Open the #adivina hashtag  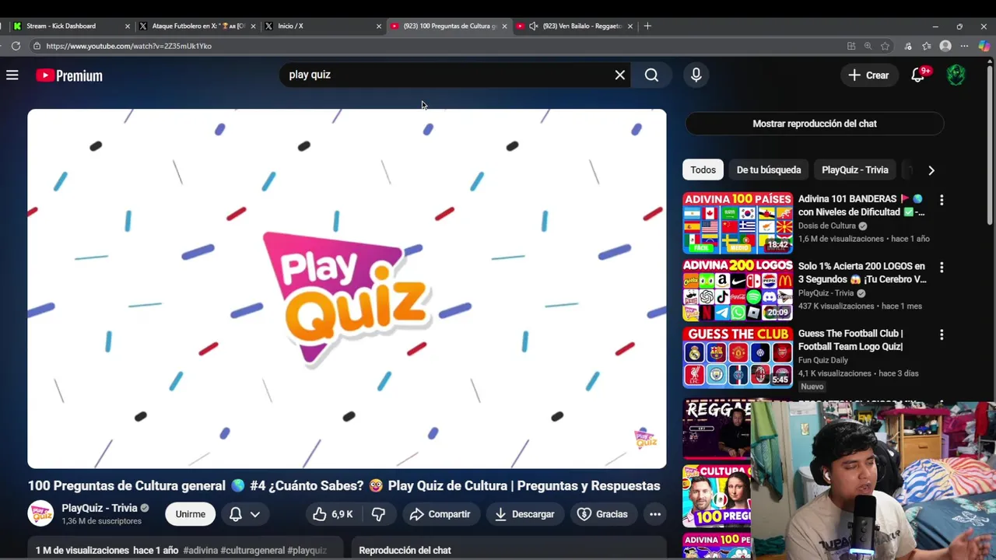[x=201, y=550]
